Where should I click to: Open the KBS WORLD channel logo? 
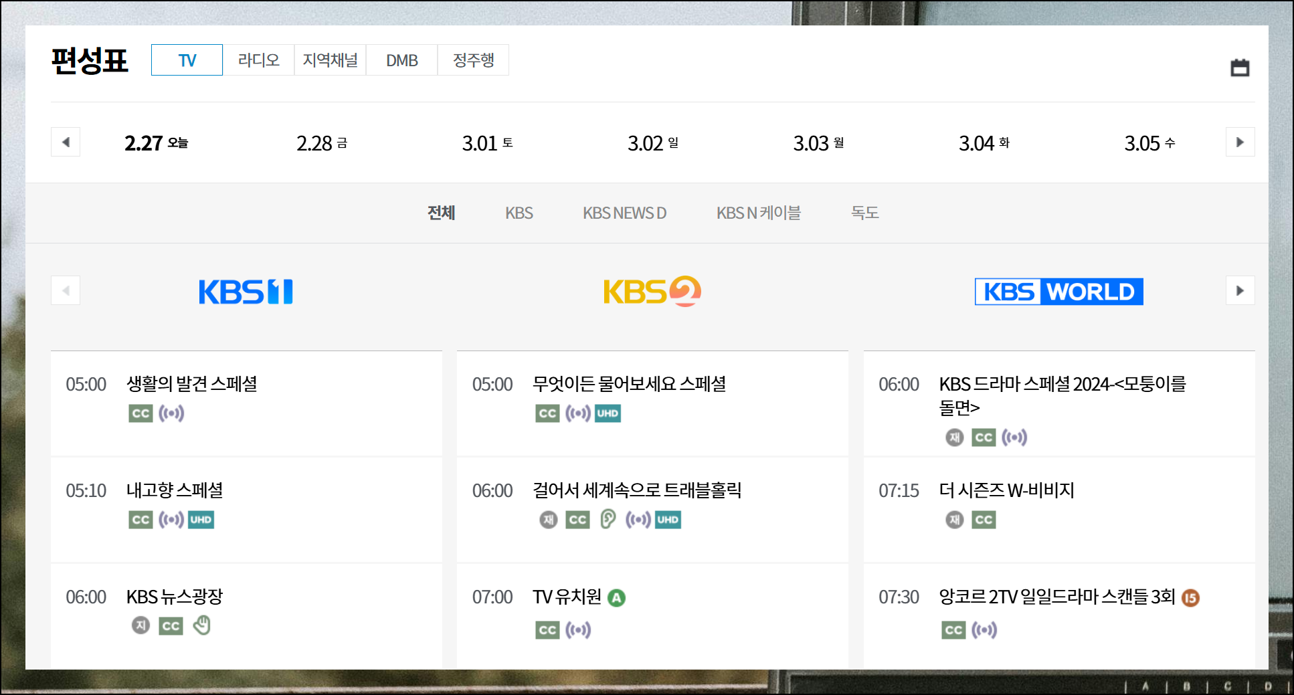point(1058,292)
